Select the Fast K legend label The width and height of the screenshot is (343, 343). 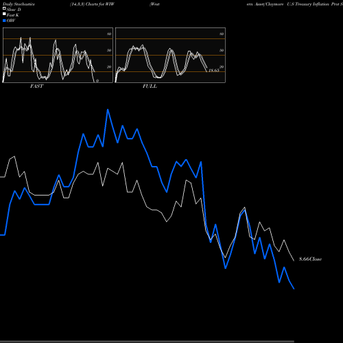(x=13, y=15)
